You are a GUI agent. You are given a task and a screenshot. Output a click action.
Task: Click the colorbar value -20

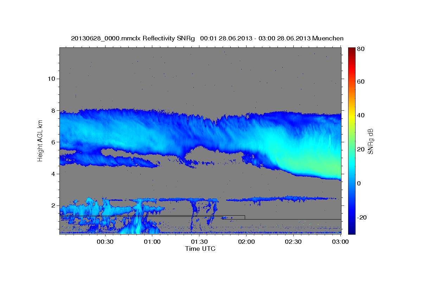[x=362, y=217]
